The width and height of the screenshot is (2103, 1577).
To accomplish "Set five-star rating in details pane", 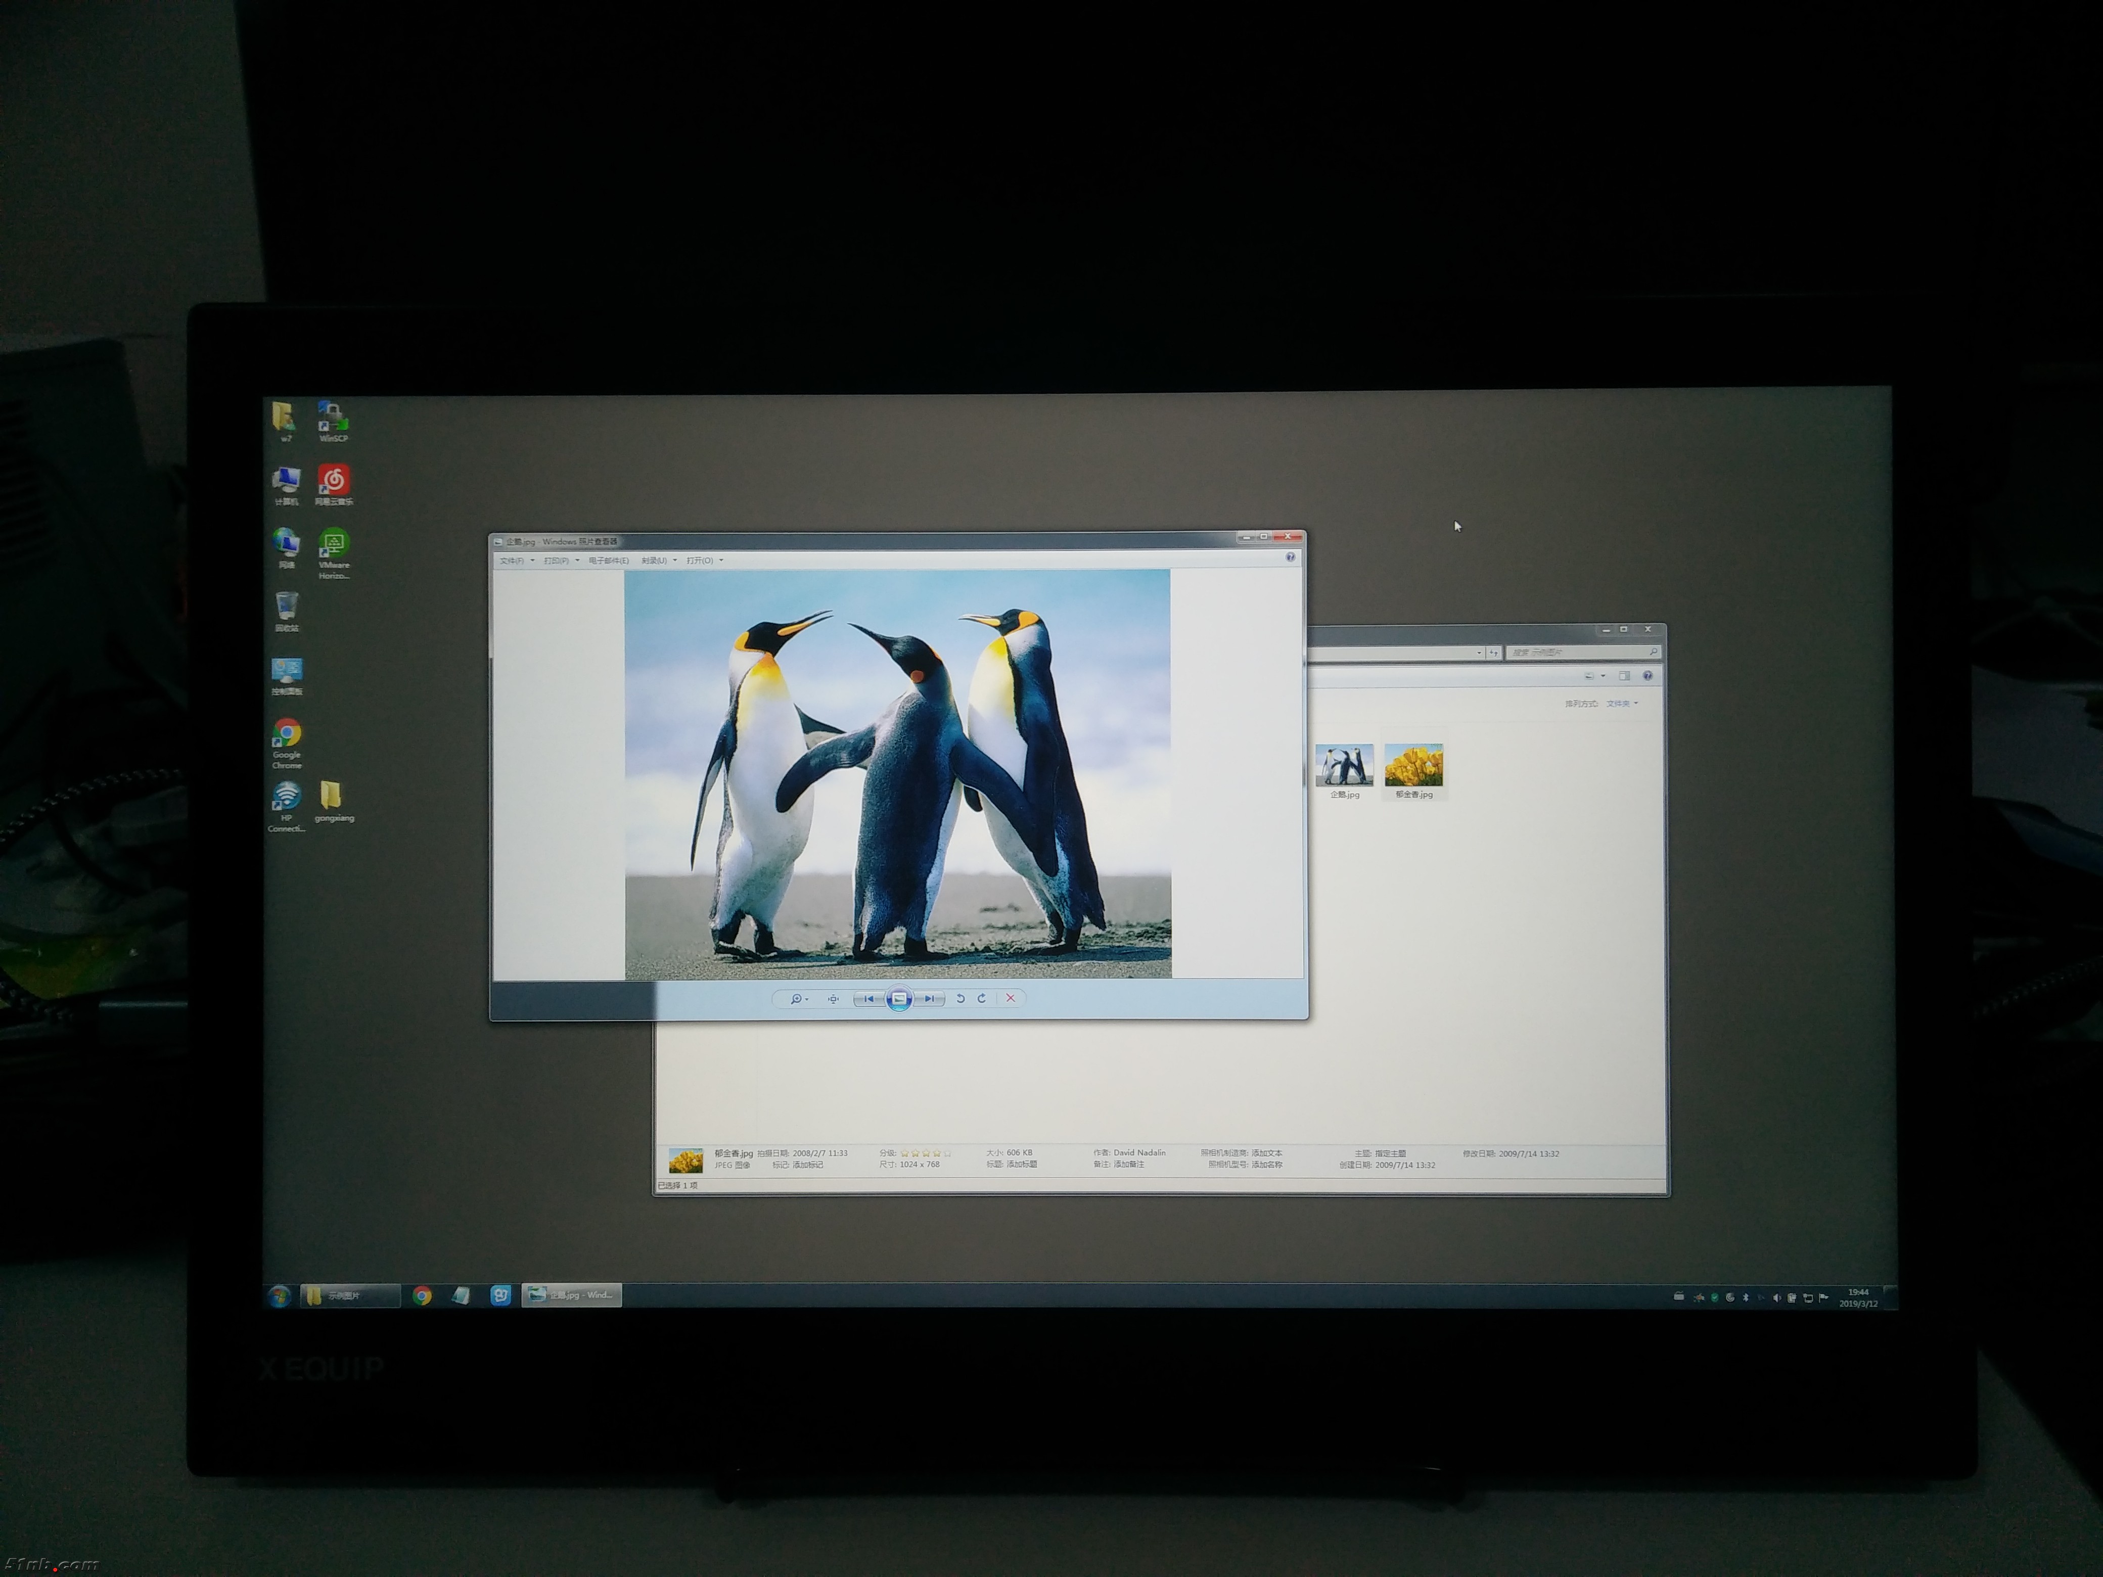I will 947,1154.
